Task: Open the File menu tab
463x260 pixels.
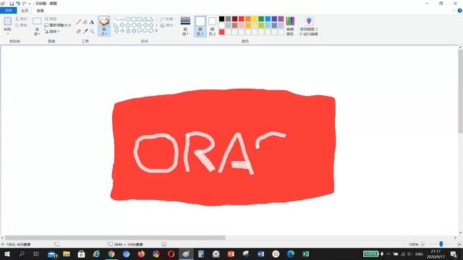Action: coord(8,11)
